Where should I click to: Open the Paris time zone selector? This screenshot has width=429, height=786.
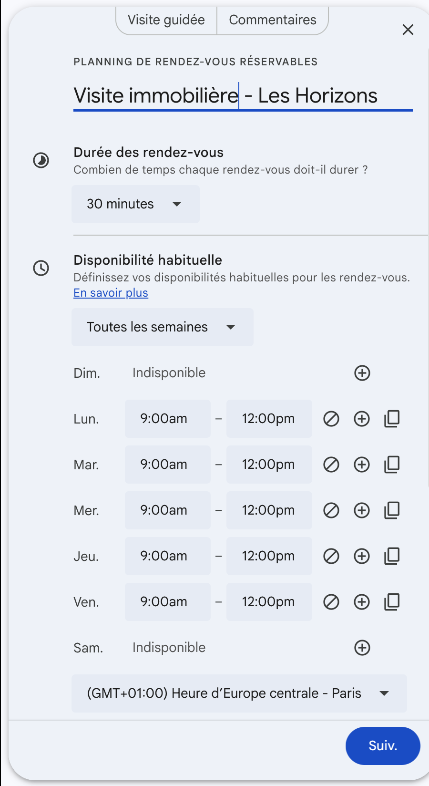(239, 693)
